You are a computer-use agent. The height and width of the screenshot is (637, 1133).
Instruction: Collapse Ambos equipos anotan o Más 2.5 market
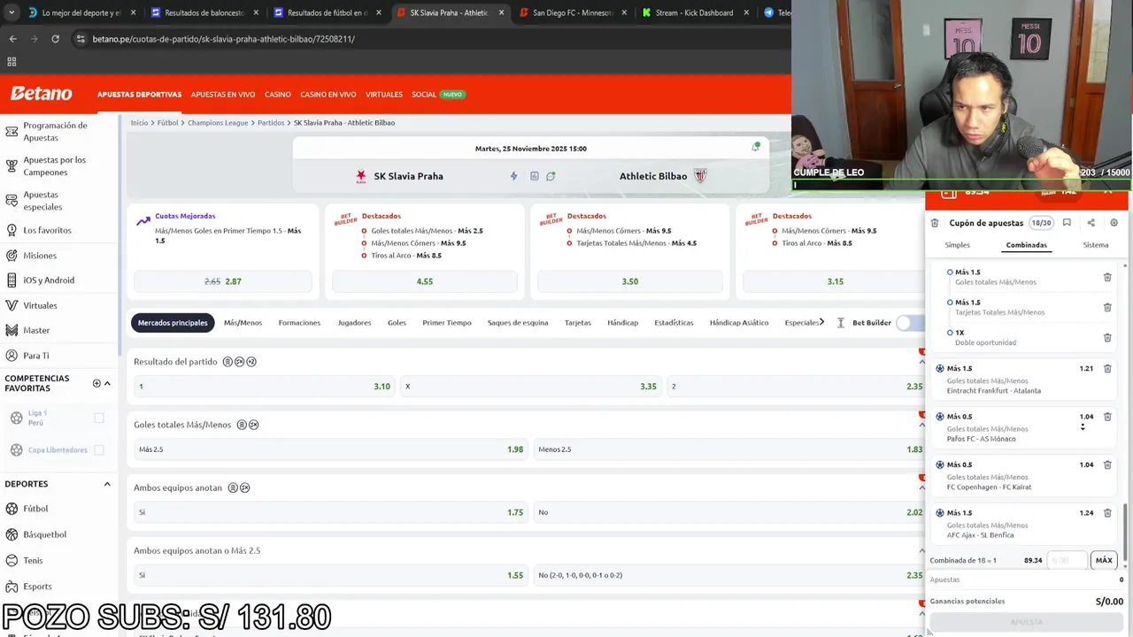coord(921,550)
